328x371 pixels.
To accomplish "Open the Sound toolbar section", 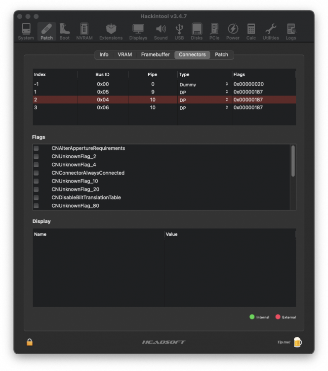I will click(x=161, y=32).
